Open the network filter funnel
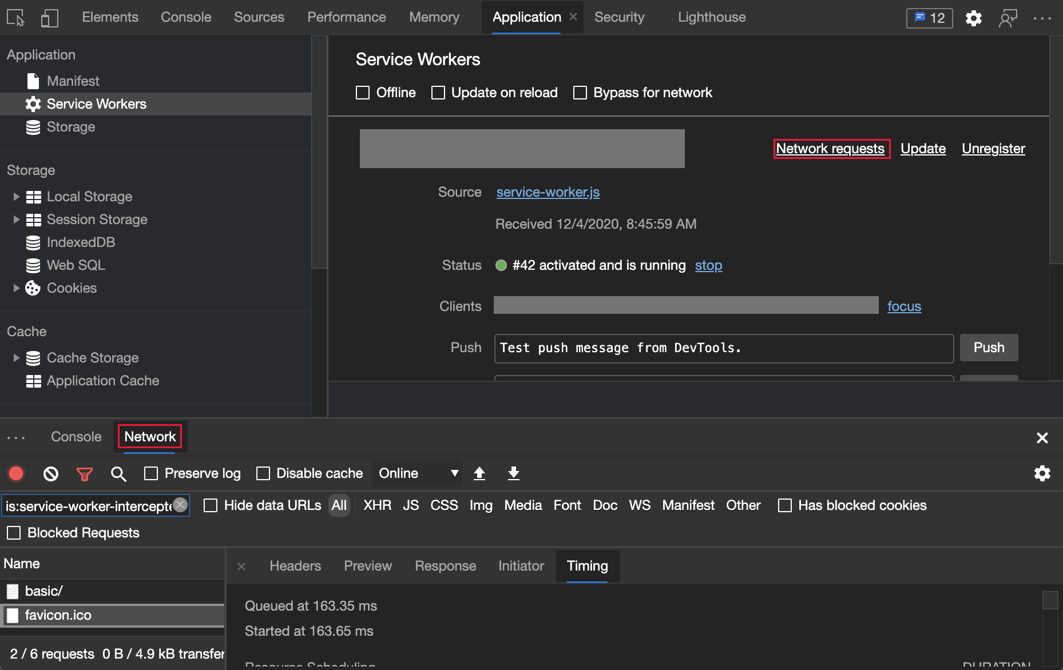This screenshot has height=670, width=1063. [x=84, y=473]
